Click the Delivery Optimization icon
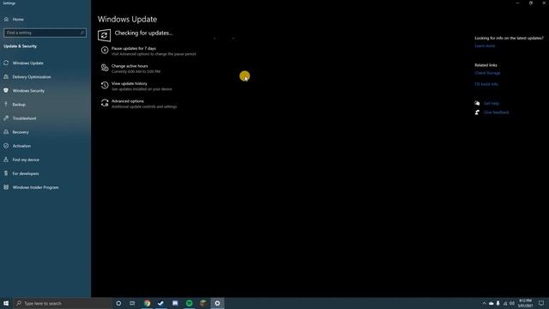This screenshot has height=309, width=549. click(x=6, y=76)
